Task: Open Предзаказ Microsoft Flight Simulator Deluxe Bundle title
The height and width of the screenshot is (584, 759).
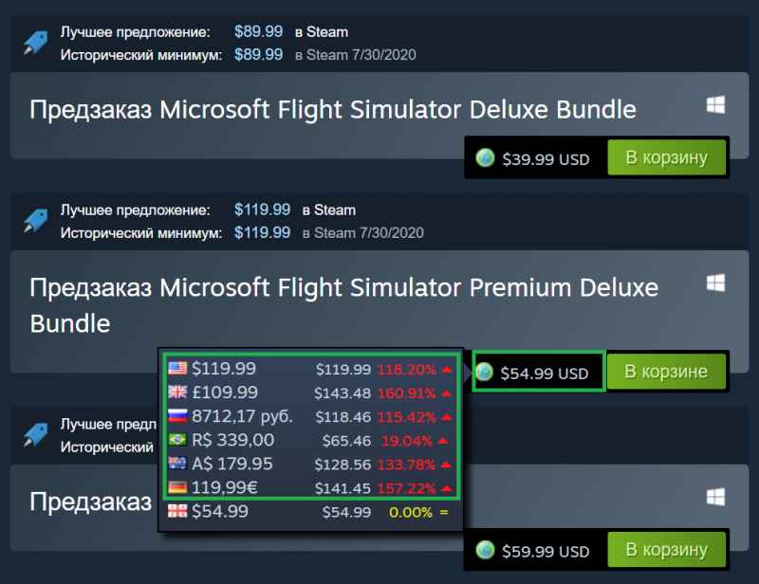Action: [x=332, y=109]
